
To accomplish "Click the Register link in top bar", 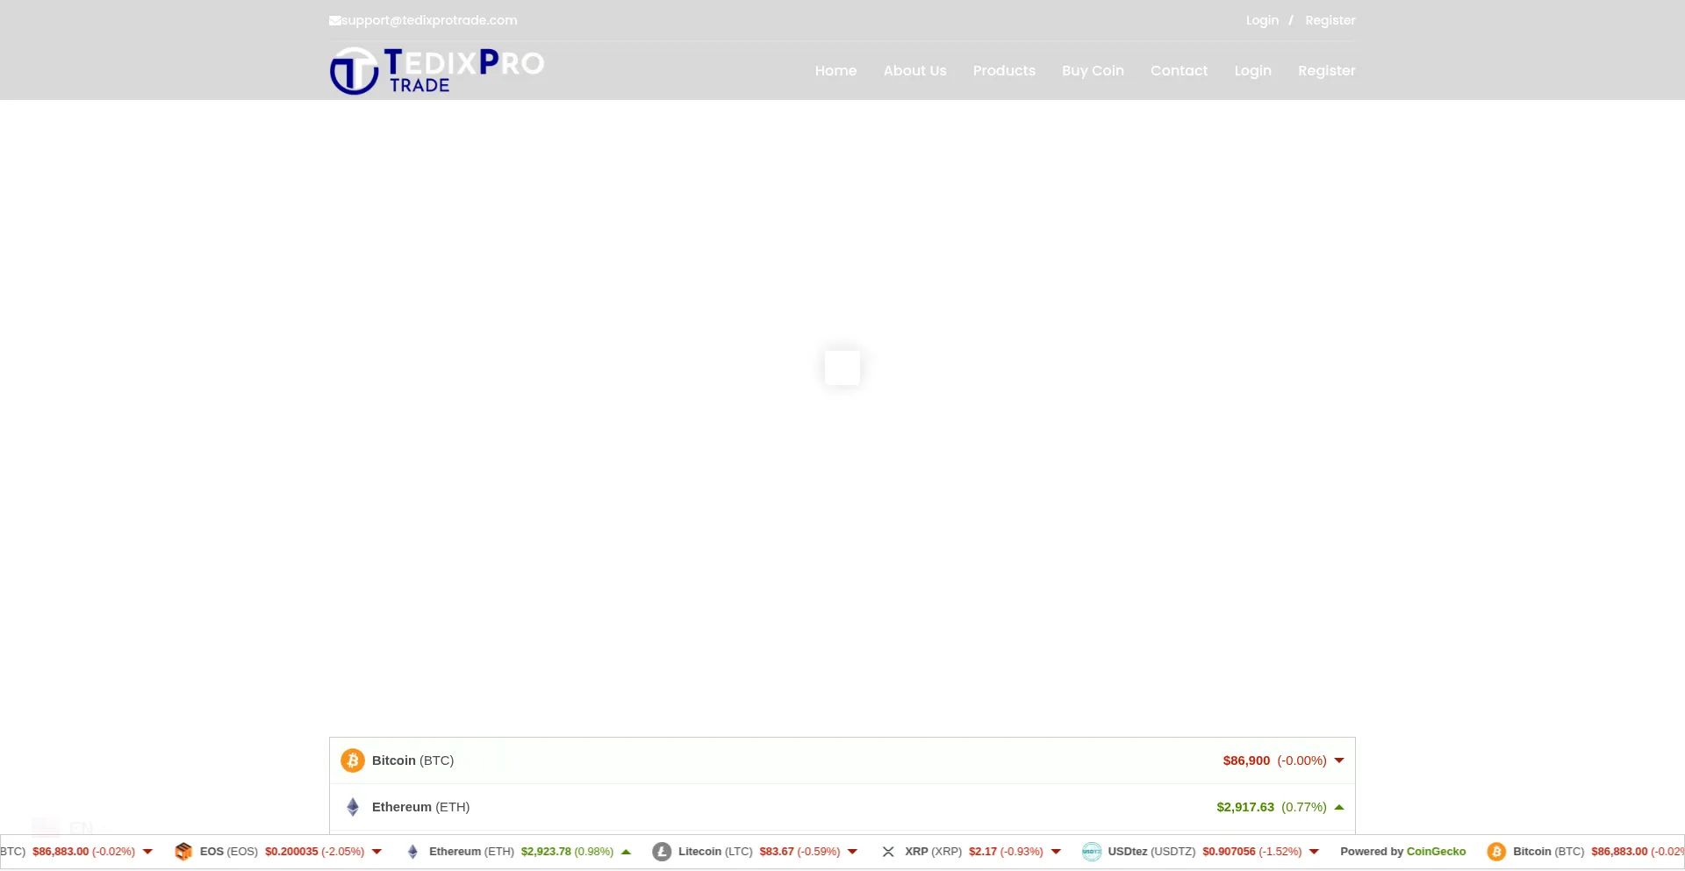I will tap(1330, 20).
